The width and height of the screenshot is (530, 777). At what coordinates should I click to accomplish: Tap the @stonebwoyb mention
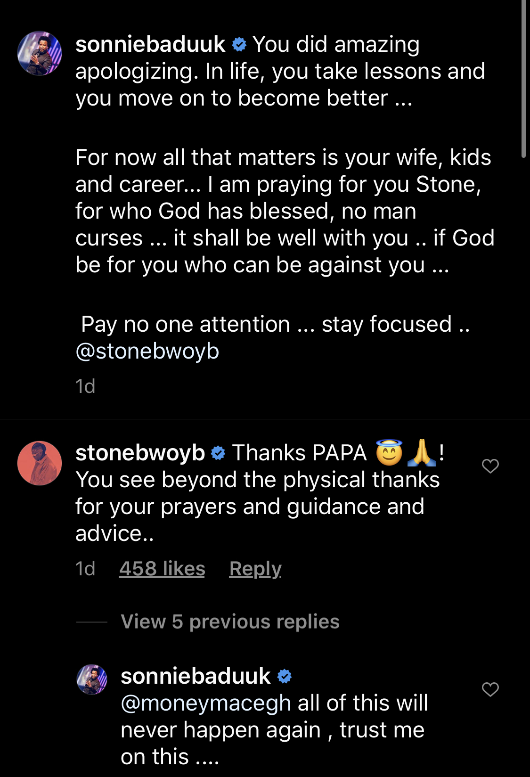click(147, 352)
